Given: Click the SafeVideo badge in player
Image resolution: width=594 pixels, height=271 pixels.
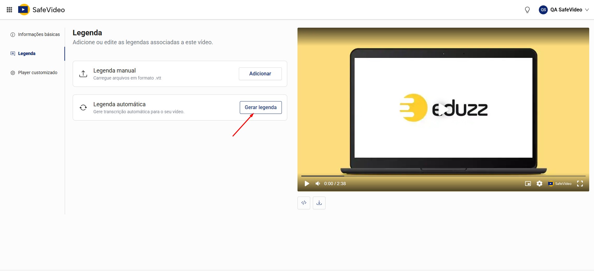Looking at the screenshot, I should point(560,184).
